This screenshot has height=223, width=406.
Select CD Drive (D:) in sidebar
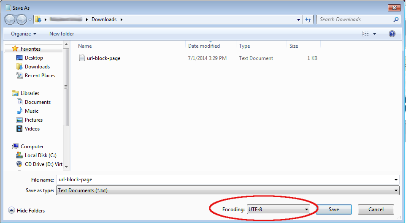click(x=43, y=164)
